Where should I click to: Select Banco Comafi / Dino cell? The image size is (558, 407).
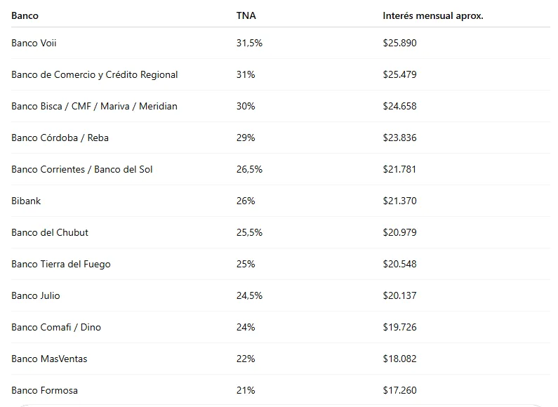[56, 327]
